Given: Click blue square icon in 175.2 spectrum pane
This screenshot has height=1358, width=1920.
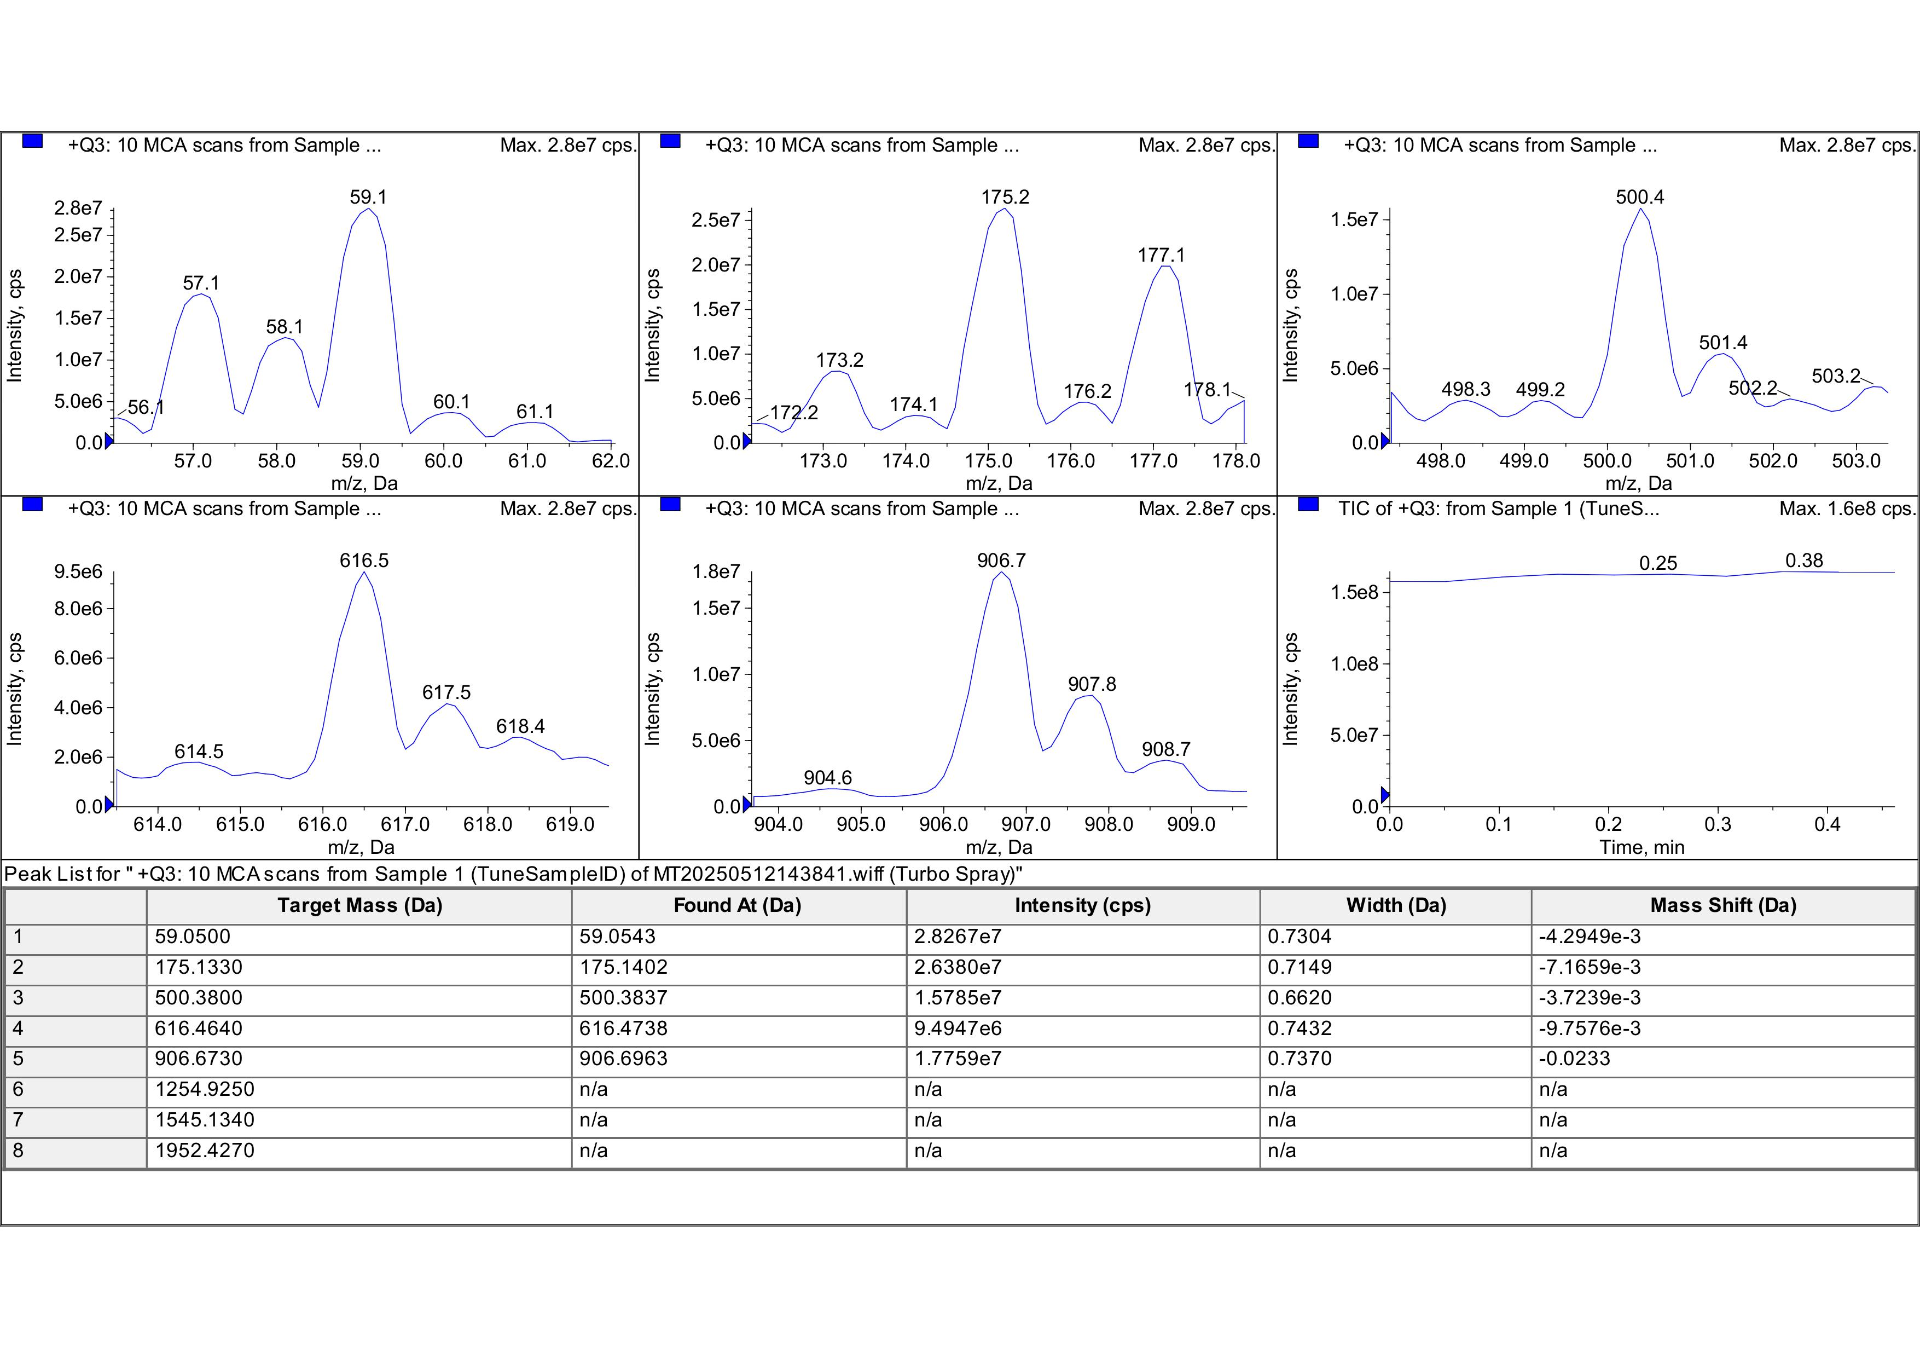Looking at the screenshot, I should (670, 141).
